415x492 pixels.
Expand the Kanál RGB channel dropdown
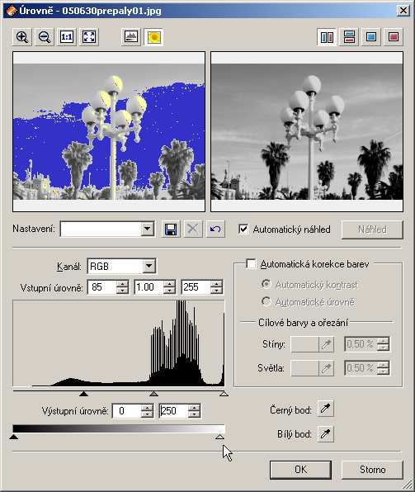point(149,267)
